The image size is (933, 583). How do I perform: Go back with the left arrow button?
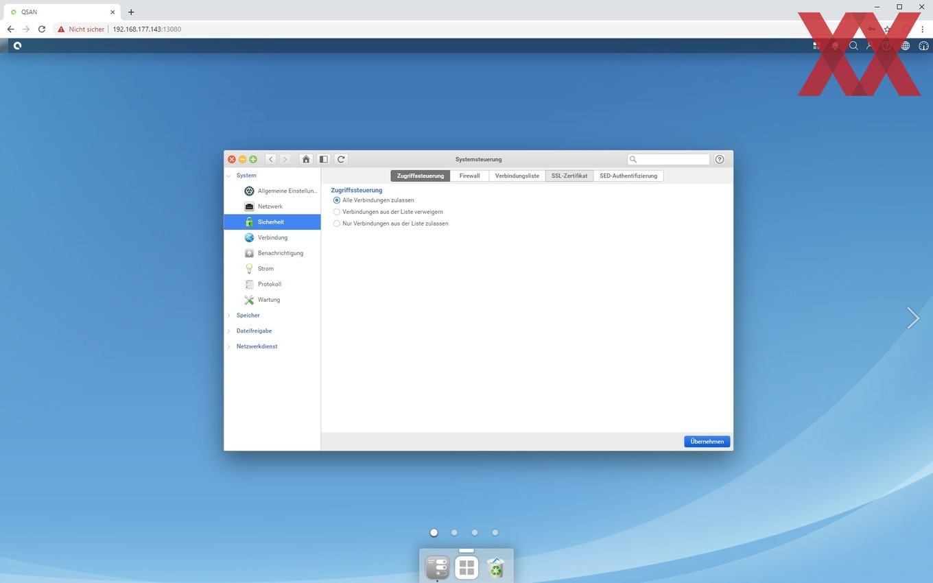coord(271,159)
